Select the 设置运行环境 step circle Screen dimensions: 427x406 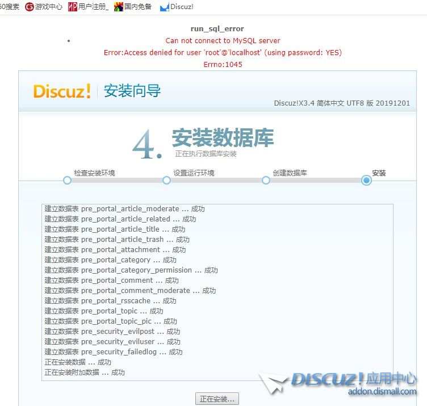click(x=166, y=180)
